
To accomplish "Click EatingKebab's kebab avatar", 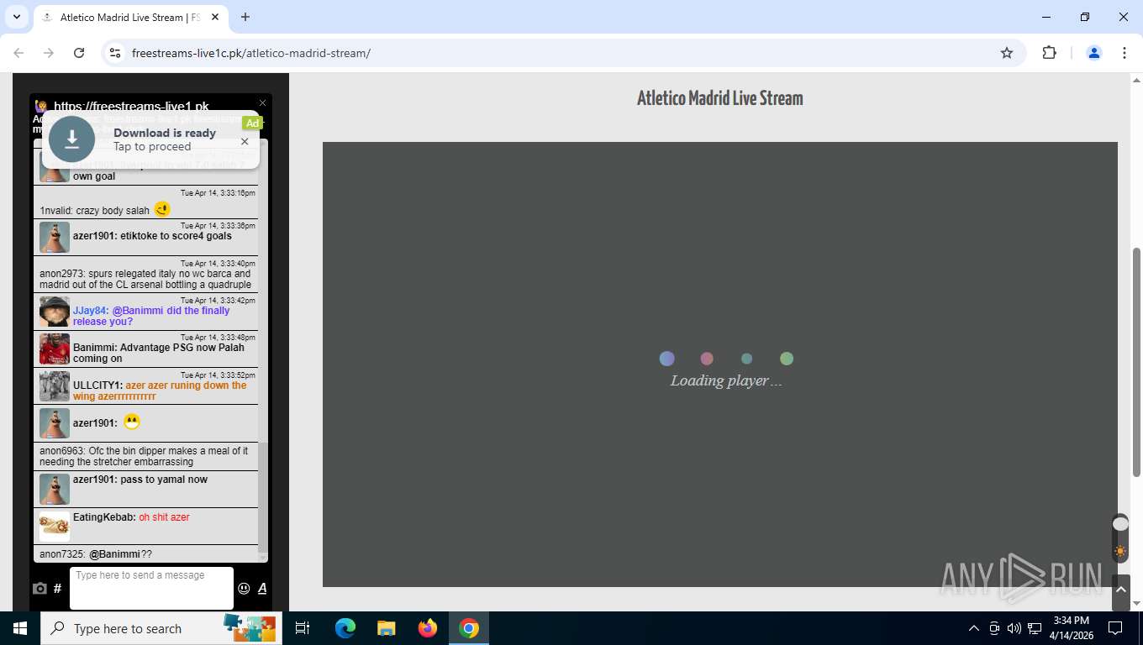I will [x=55, y=527].
